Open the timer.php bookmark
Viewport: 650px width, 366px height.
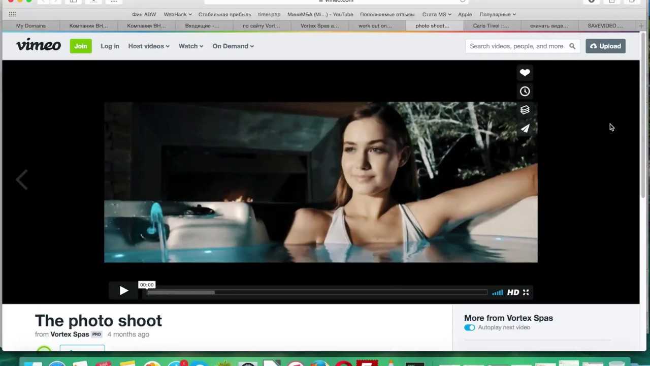(x=269, y=14)
